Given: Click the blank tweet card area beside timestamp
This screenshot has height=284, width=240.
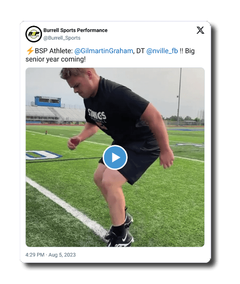Looking at the screenshot, I should tap(143, 255).
